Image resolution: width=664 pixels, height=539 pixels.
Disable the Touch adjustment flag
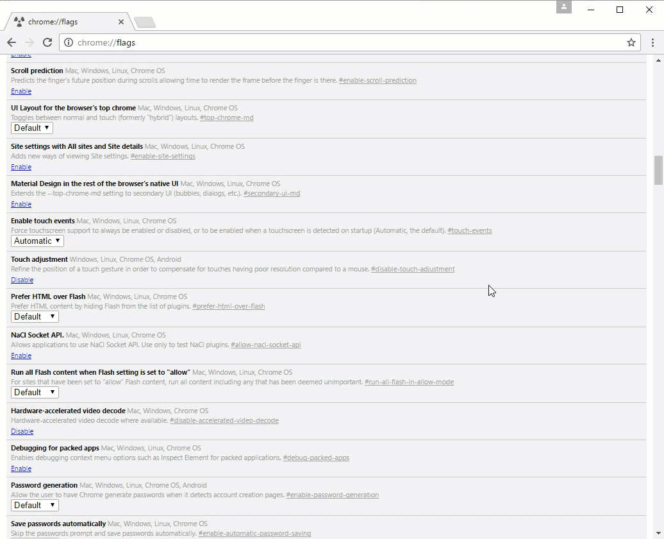click(22, 280)
